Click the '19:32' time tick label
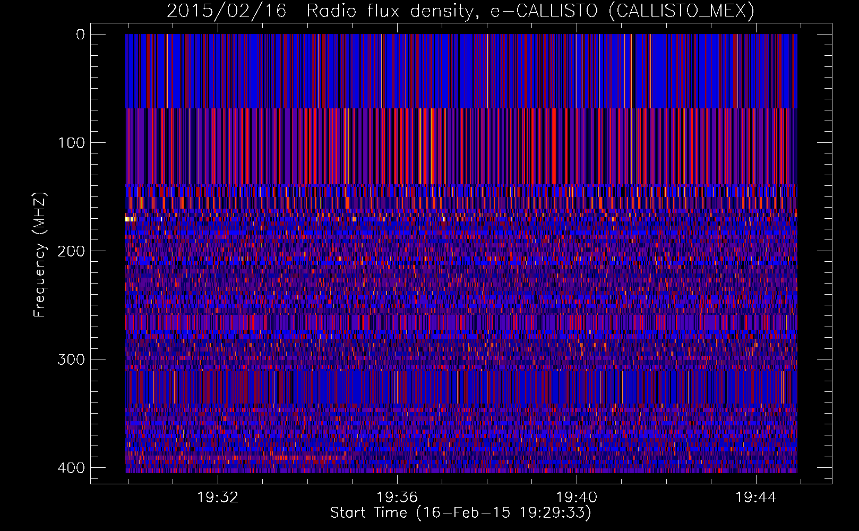The height and width of the screenshot is (531, 859). tap(218, 497)
